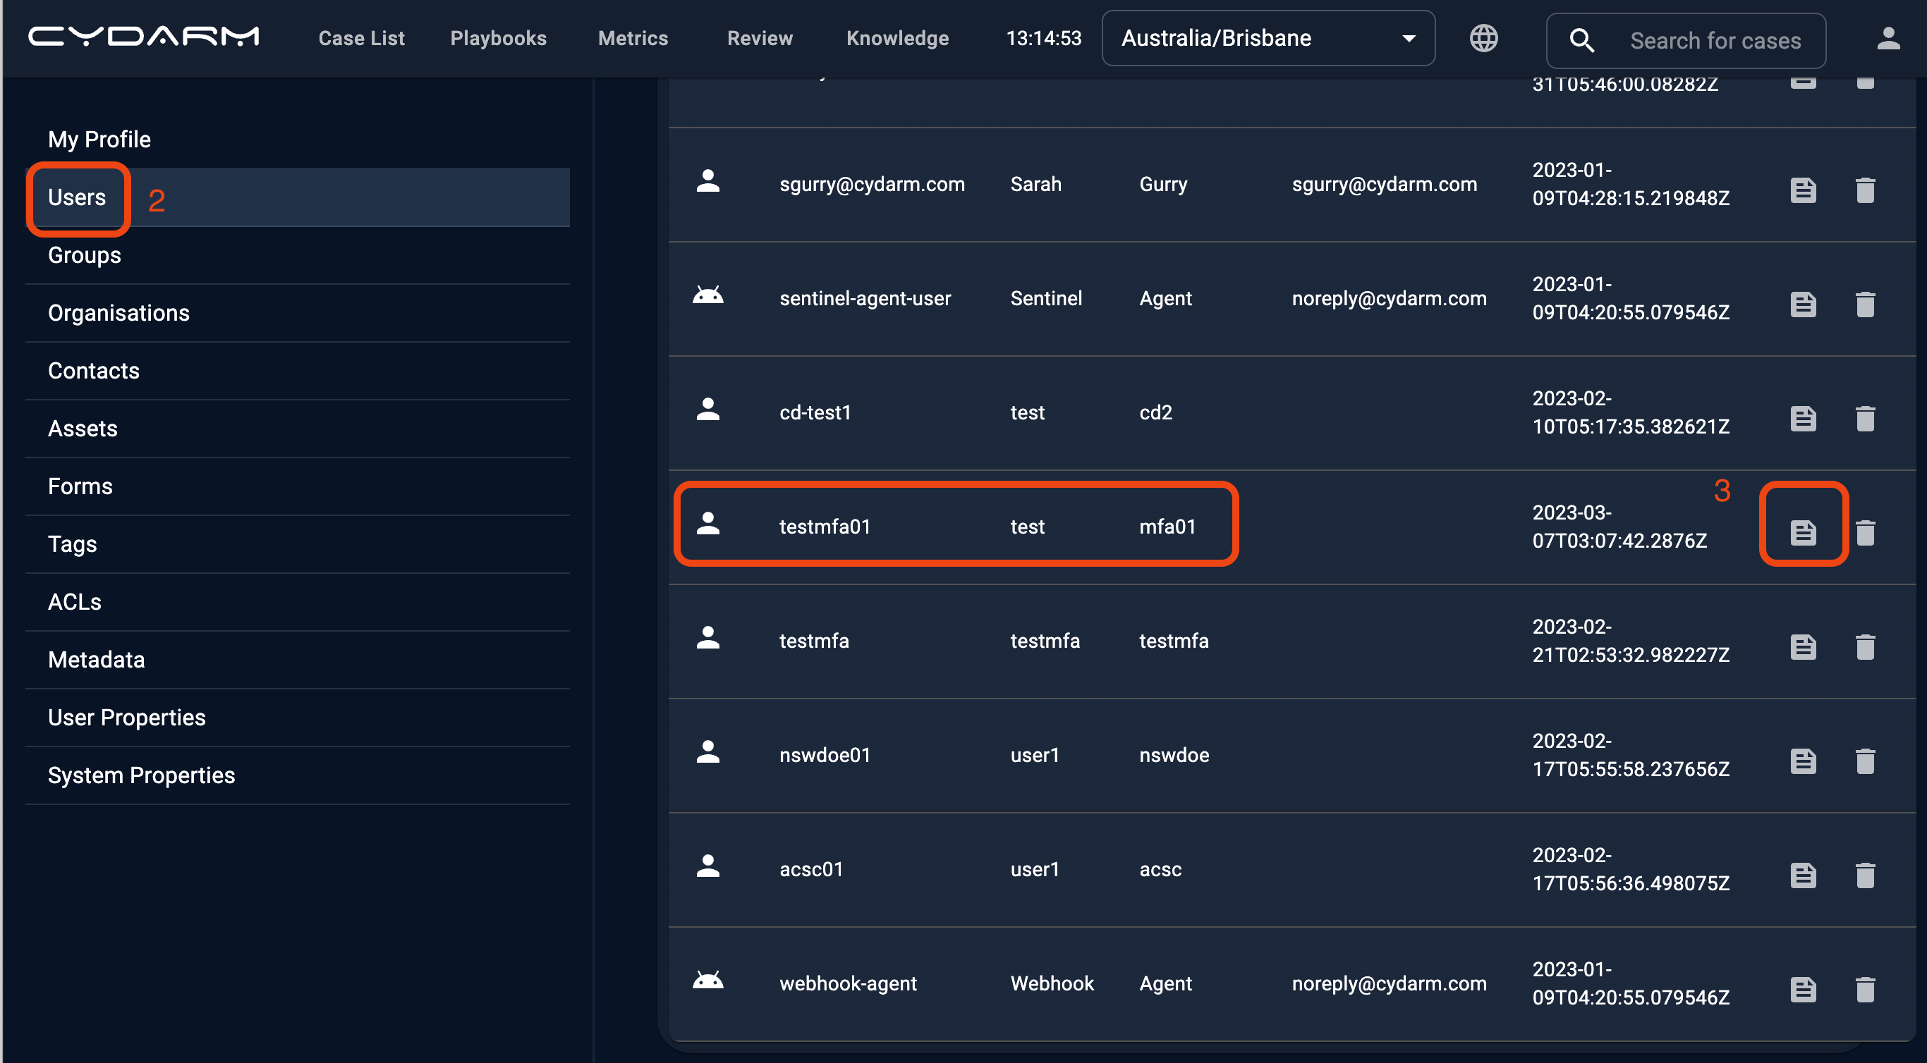The height and width of the screenshot is (1063, 1927).
Task: Click the Cydarm logo
Action: (144, 37)
